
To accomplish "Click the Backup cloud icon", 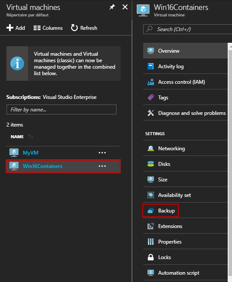I will [x=150, y=210].
